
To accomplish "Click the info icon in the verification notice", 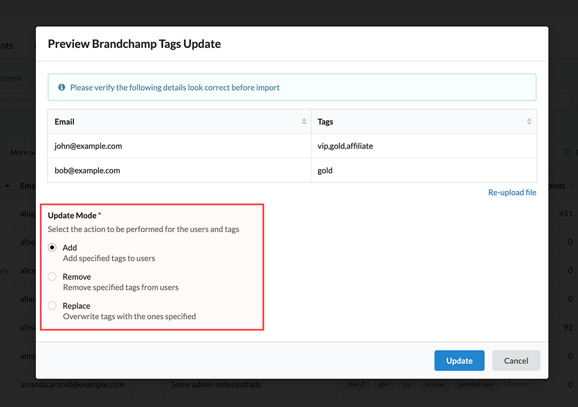I will point(62,87).
